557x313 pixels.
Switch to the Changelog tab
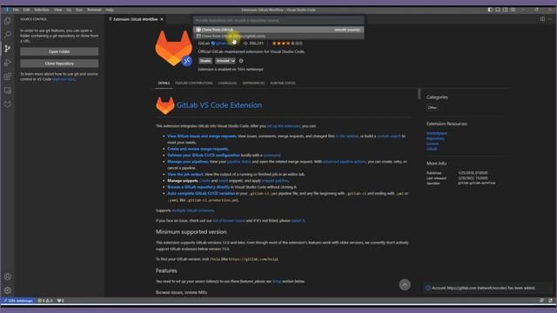click(228, 83)
